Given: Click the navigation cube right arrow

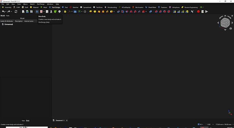Looking at the screenshot, I should pos(232,23).
